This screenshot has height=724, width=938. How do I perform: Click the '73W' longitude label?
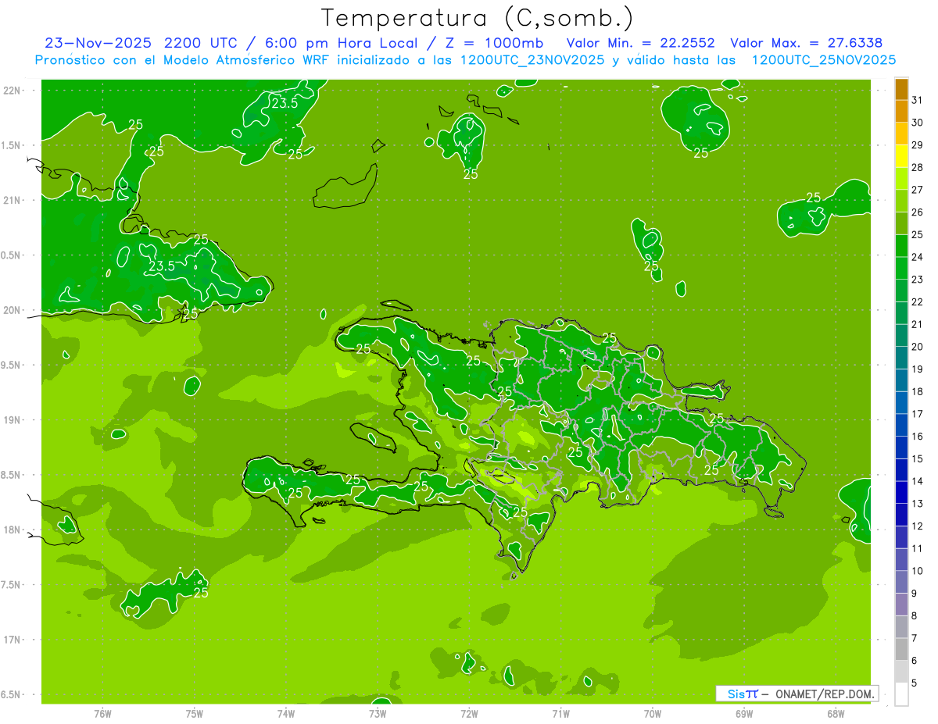click(378, 714)
